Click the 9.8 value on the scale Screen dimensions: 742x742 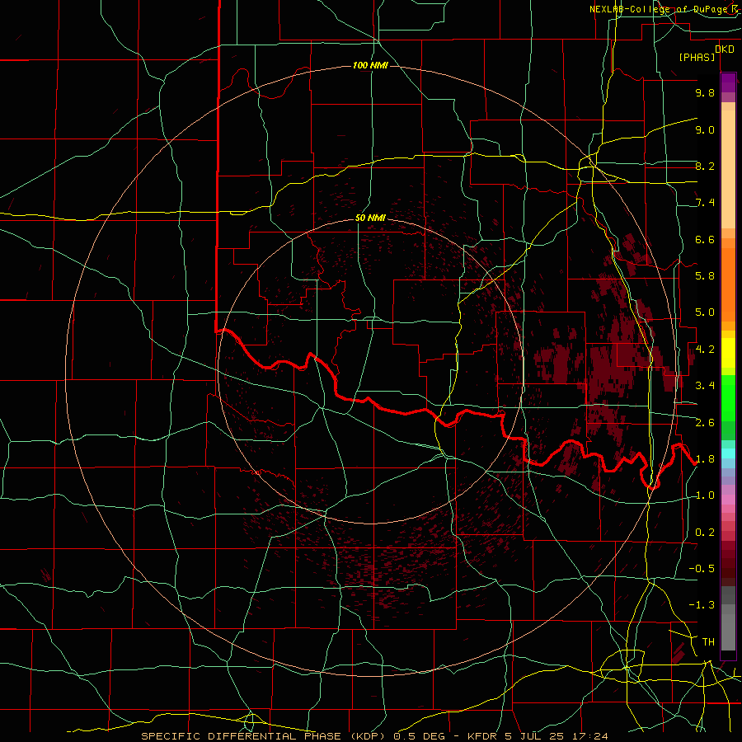pos(705,92)
